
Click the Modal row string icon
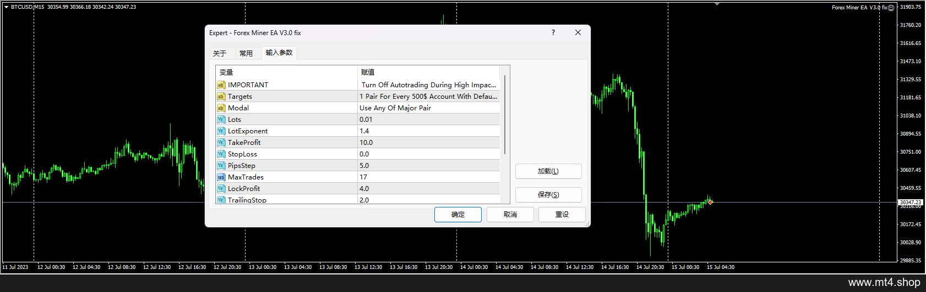tap(221, 108)
